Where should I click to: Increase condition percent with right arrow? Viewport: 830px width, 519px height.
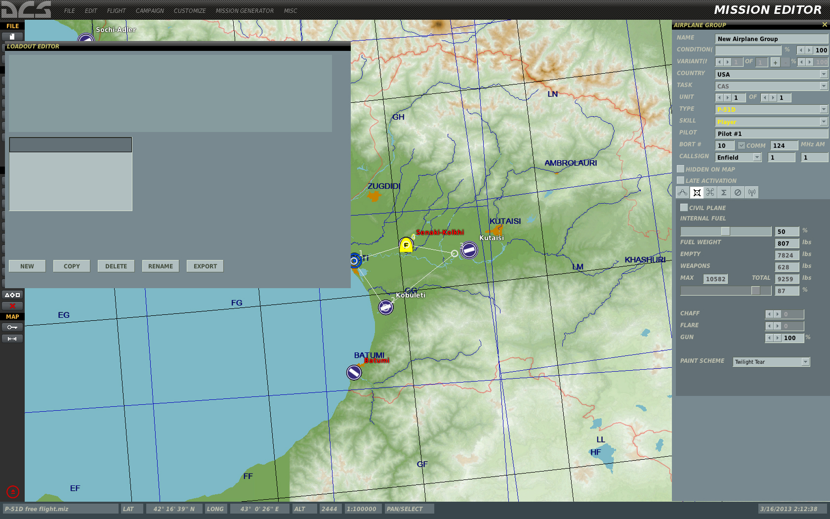tap(809, 50)
